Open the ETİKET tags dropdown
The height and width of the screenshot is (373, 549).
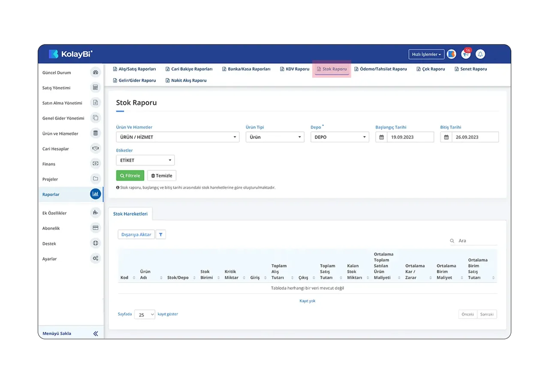click(145, 160)
